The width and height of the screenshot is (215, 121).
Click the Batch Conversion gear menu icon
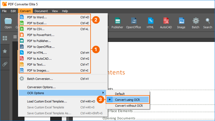click(22, 79)
